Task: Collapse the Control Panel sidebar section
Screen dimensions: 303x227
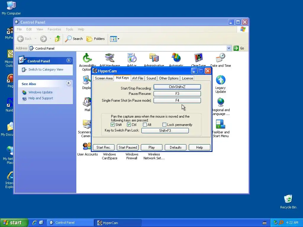Action: pos(69,61)
